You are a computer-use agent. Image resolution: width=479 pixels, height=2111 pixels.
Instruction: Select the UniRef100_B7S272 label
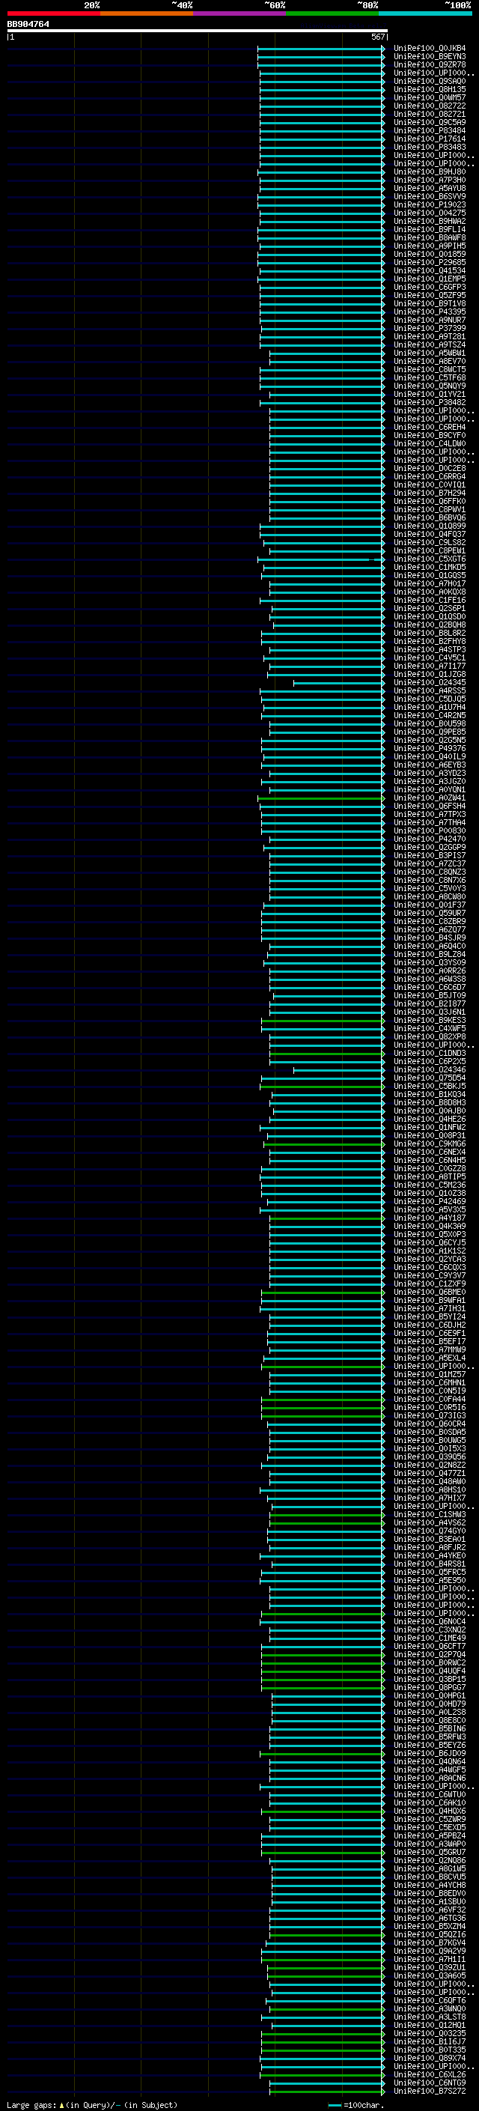tap(430, 2091)
